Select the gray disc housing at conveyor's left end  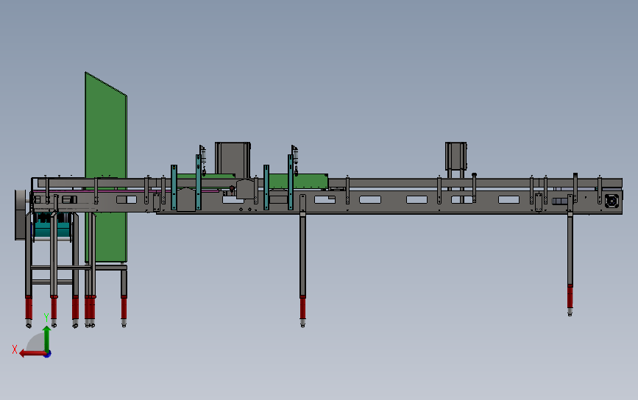click(21, 215)
